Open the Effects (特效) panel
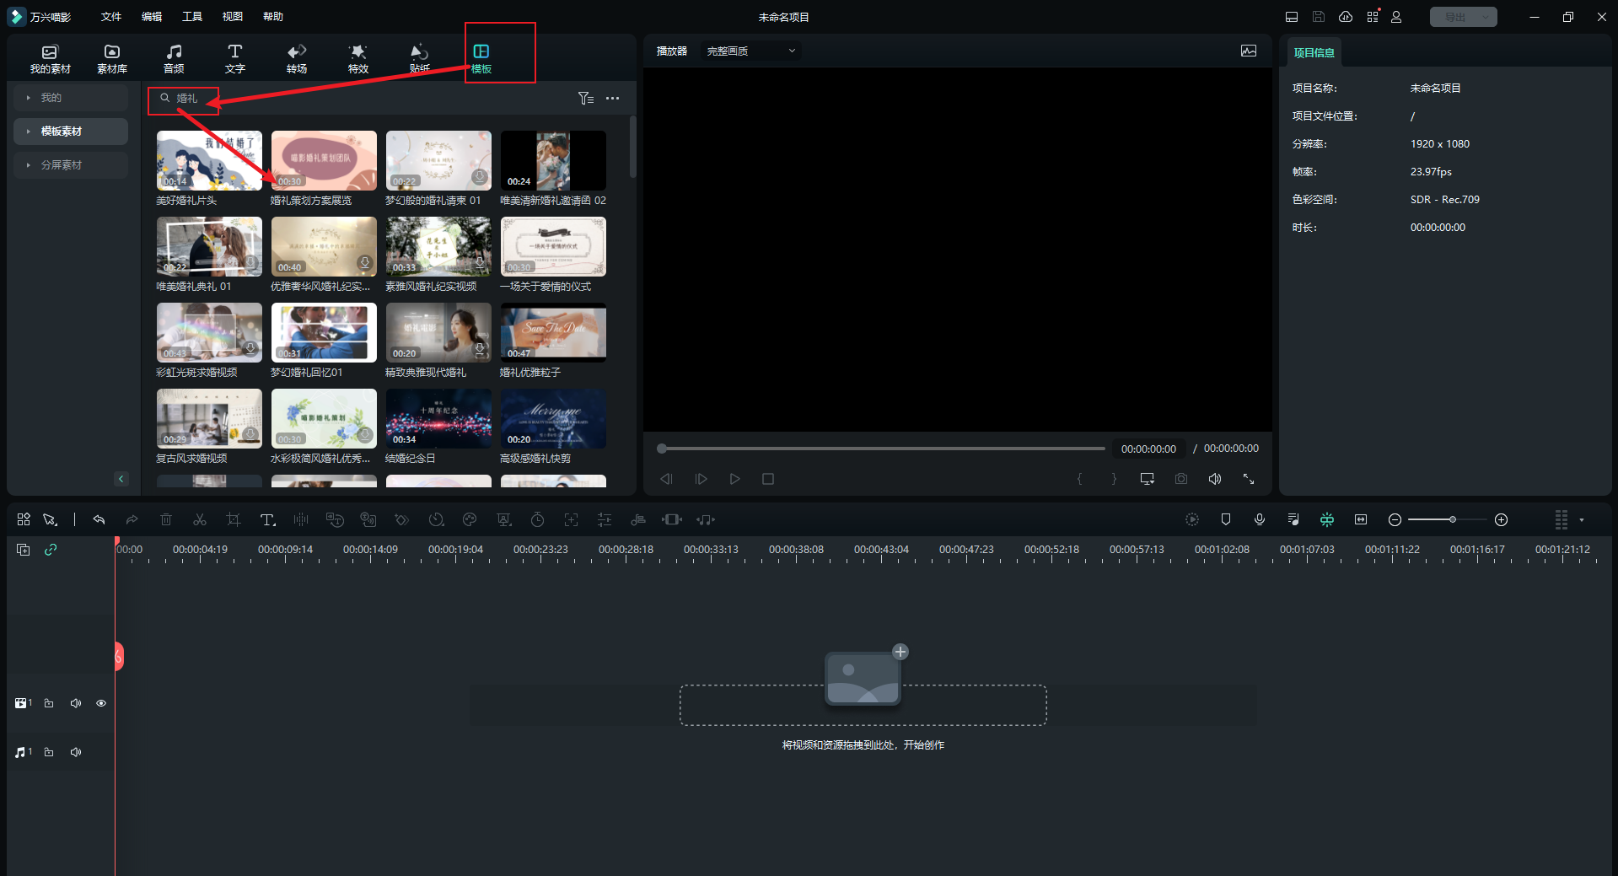 point(358,58)
